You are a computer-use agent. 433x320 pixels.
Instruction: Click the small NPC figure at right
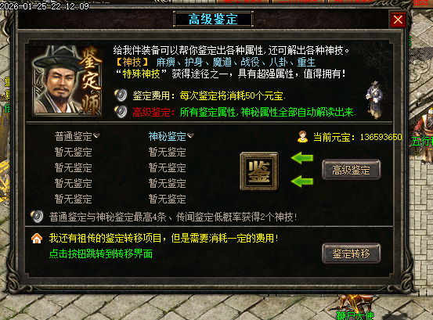coord(374,100)
